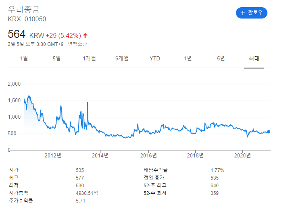Choose the 5년 range tab
The width and height of the screenshot is (290, 213).
tap(221, 58)
